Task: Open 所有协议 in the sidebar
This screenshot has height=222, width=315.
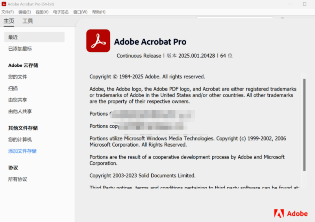Action: click(18, 179)
